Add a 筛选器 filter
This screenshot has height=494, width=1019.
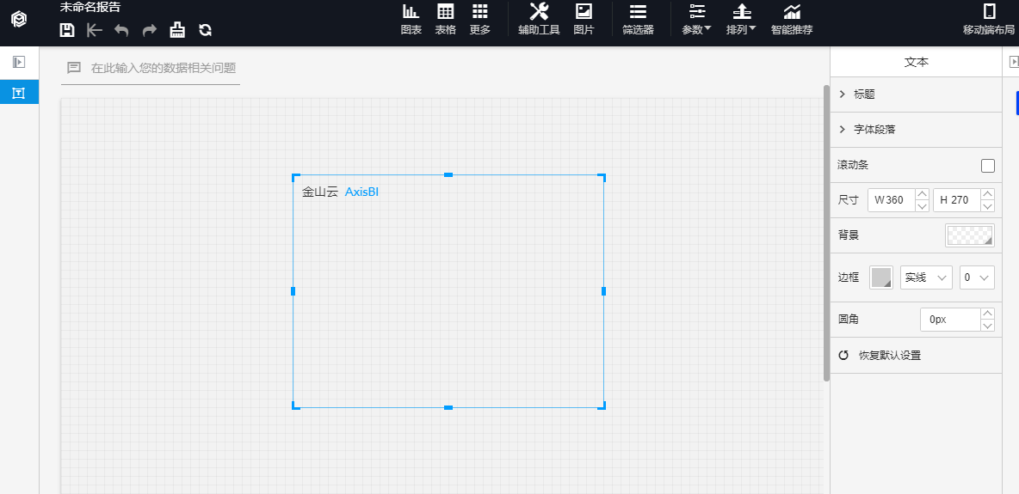(x=638, y=20)
